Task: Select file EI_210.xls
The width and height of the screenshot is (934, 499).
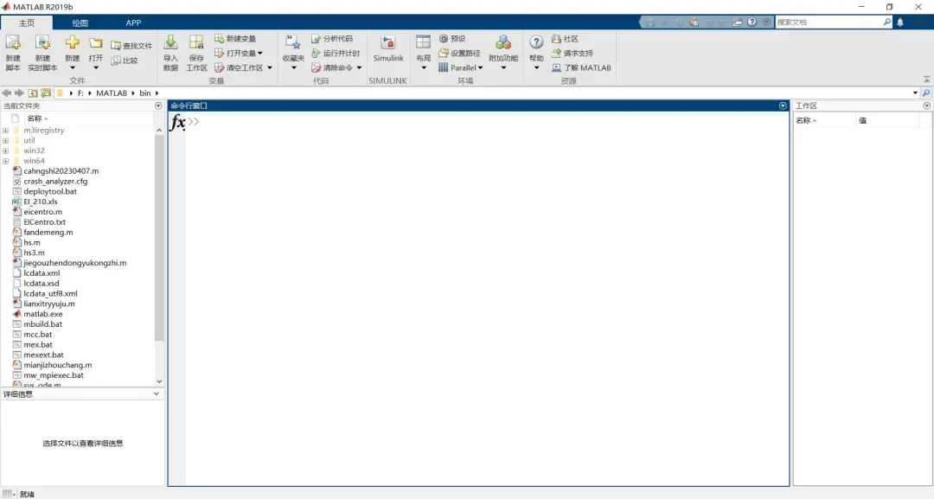Action: [x=40, y=202]
